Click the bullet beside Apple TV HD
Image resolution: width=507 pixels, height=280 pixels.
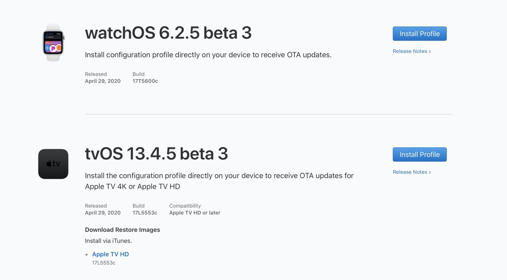[86, 255]
